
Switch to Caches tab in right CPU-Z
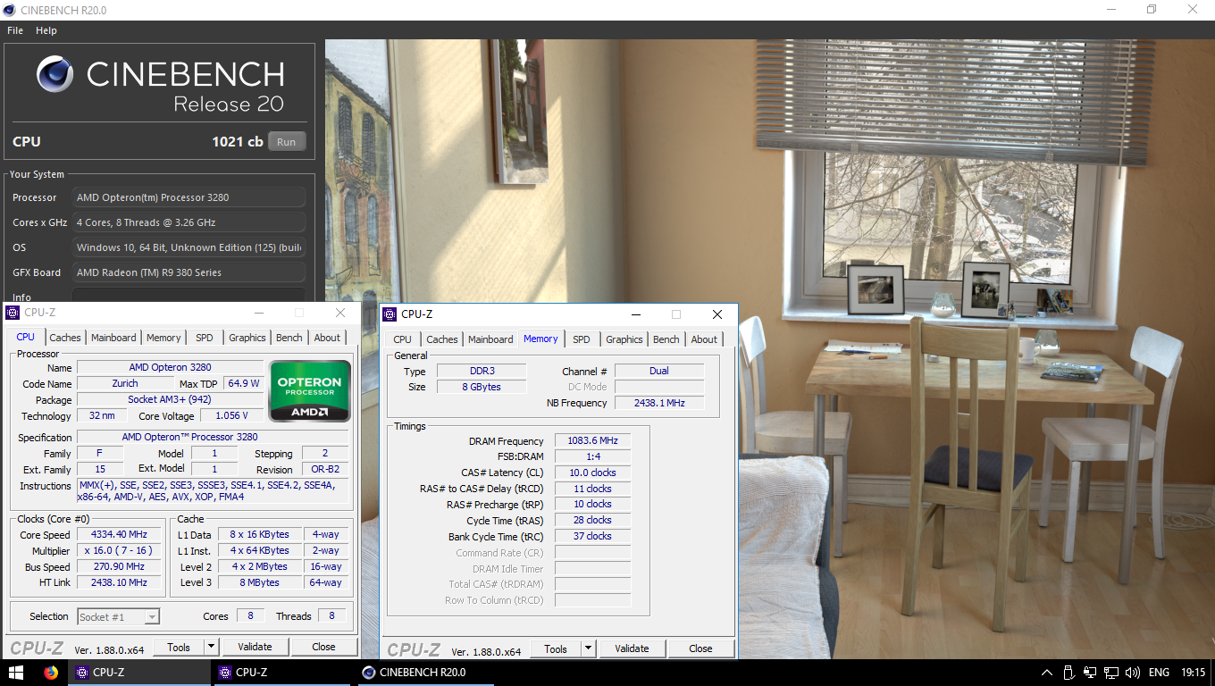(x=441, y=339)
